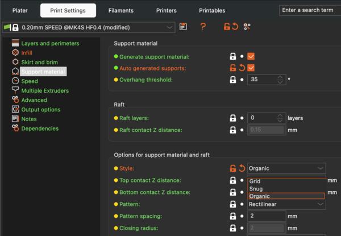
Task: Click lock icon for Top contact Z distance
Action: [233, 180]
